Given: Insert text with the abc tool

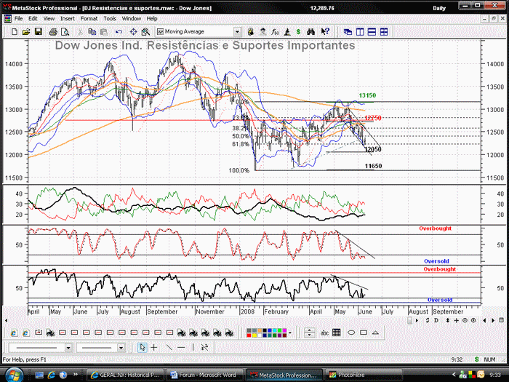Looking at the screenshot, I should click(324, 333).
